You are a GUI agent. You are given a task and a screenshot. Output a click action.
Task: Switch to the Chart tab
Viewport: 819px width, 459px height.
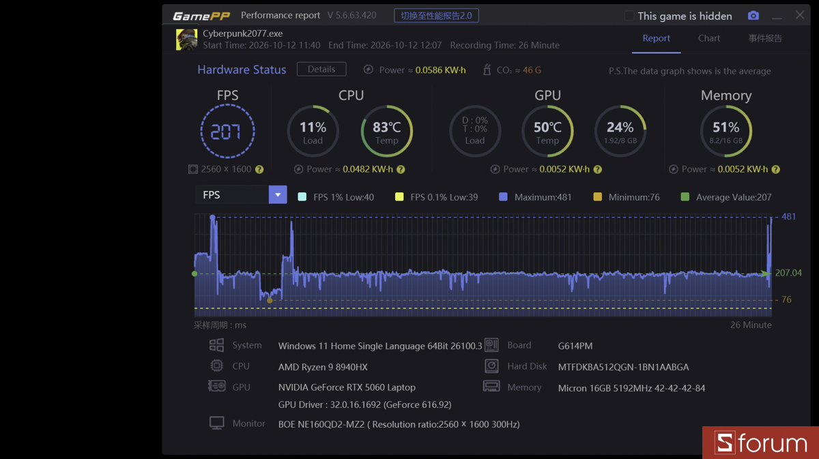tap(709, 38)
